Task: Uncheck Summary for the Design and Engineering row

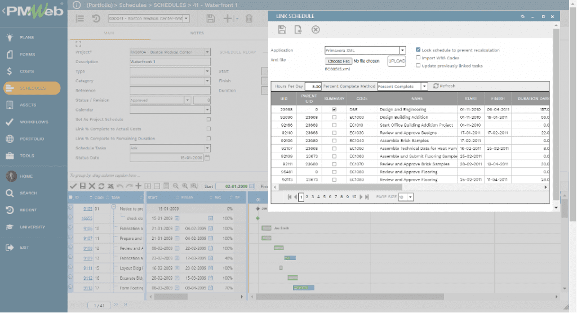Action: [334, 109]
